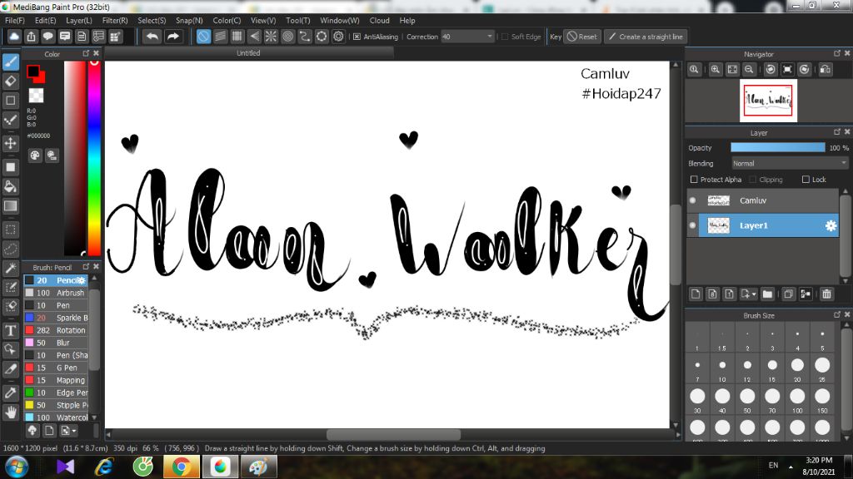This screenshot has width=853, height=479.
Task: Enable circle snap
Action: click(287, 37)
